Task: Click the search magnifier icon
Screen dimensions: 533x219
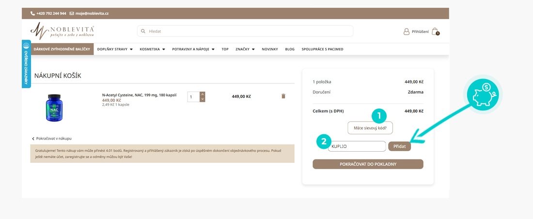Action: pos(143,31)
